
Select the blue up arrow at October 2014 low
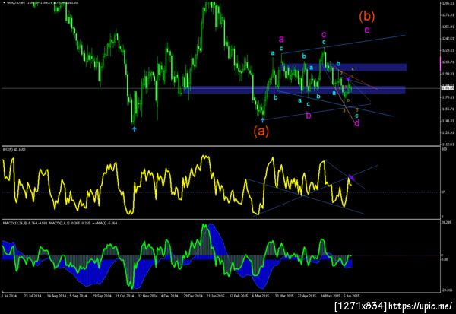click(134, 129)
